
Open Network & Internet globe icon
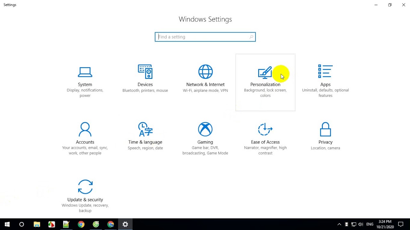205,72
